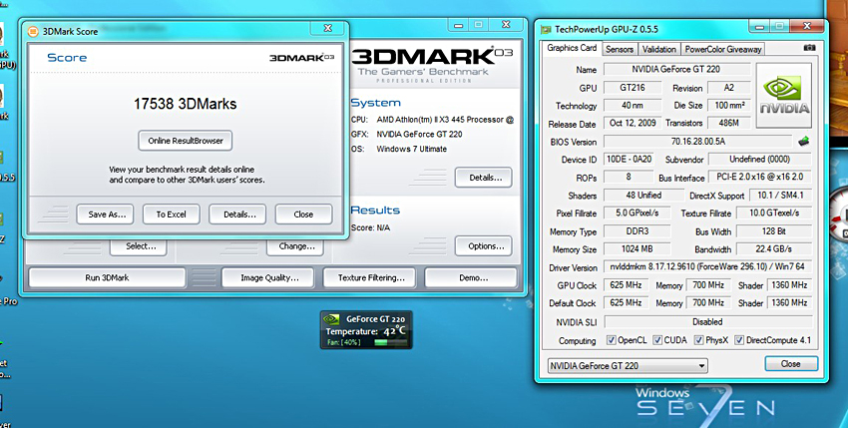Image resolution: width=848 pixels, height=428 pixels.
Task: Click the Run 3DMark button
Action: [x=107, y=277]
